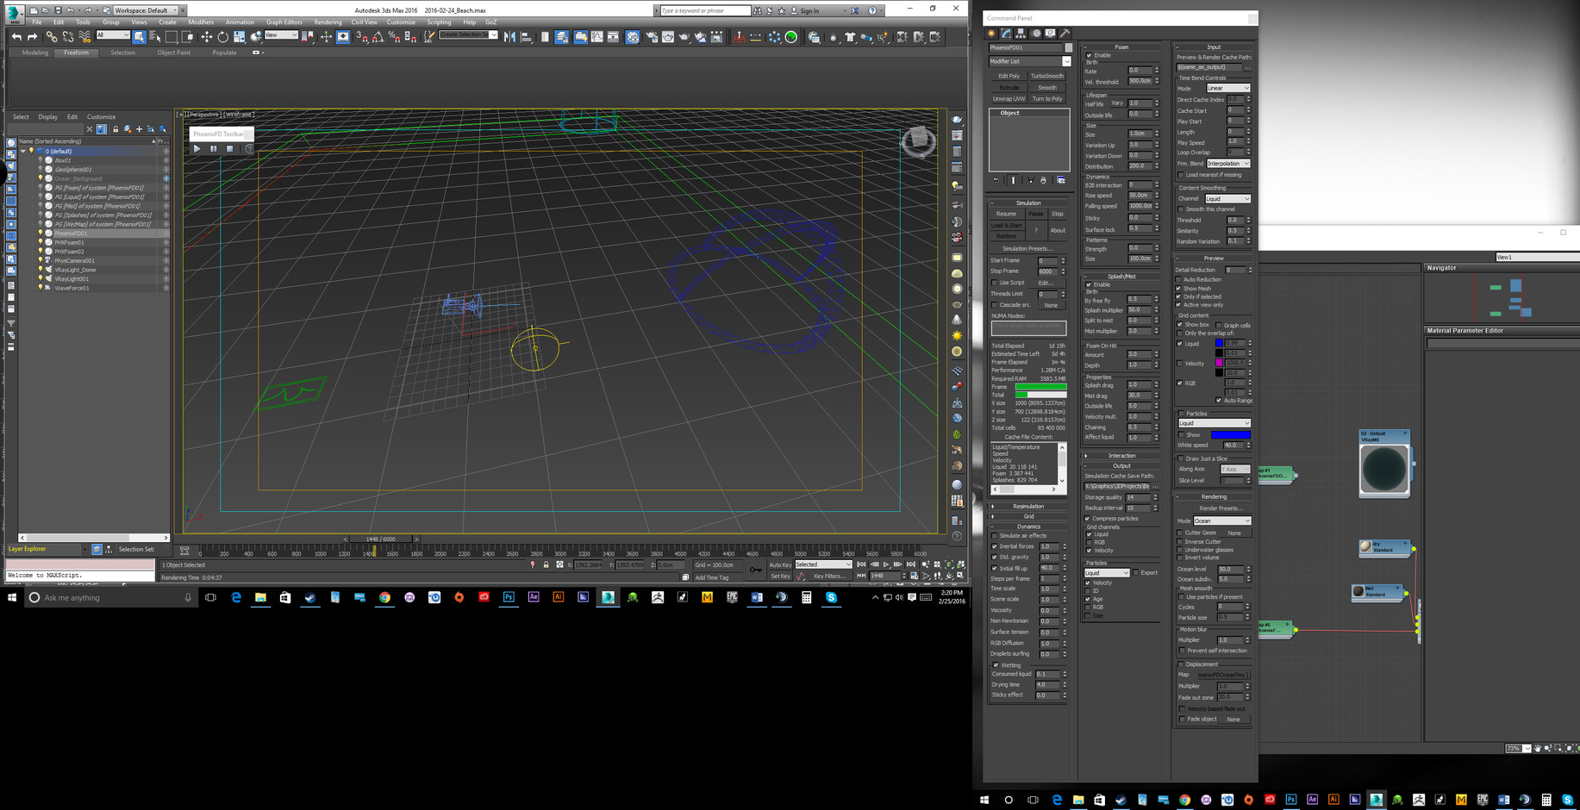Viewport: 1580px width, 810px height.
Task: Toggle Show Mesh checkbox in Preview
Action: (1179, 289)
